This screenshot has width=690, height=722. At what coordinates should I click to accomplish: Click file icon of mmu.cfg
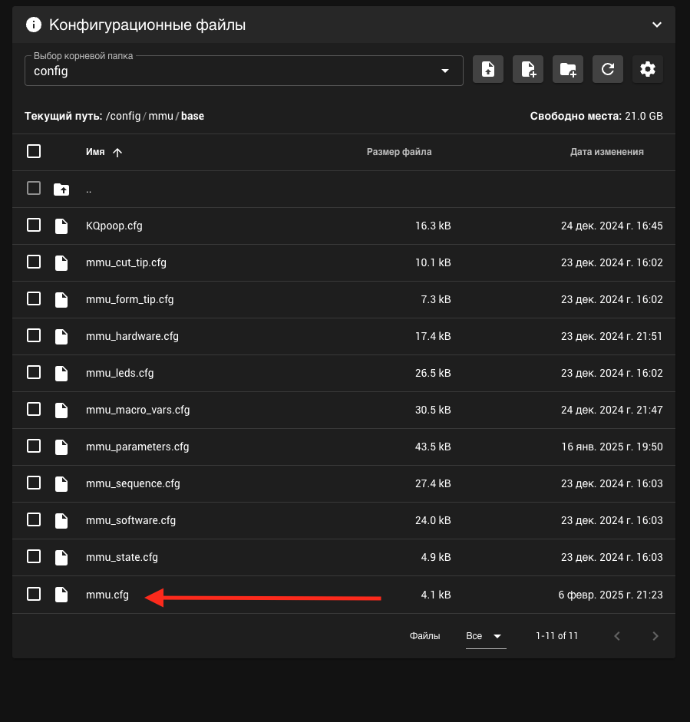[61, 595]
